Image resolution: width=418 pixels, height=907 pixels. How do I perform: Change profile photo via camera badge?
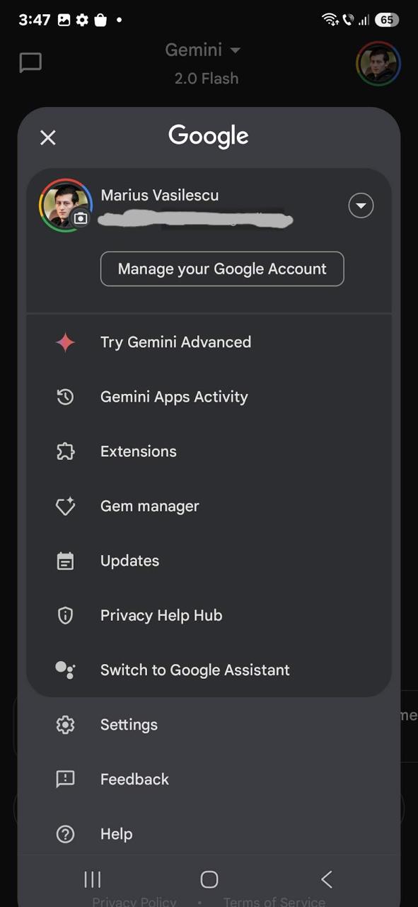(x=81, y=218)
